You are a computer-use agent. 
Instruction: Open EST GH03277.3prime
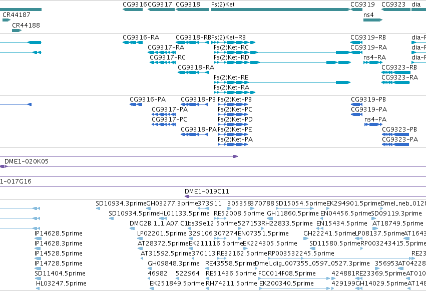tap(172, 203)
